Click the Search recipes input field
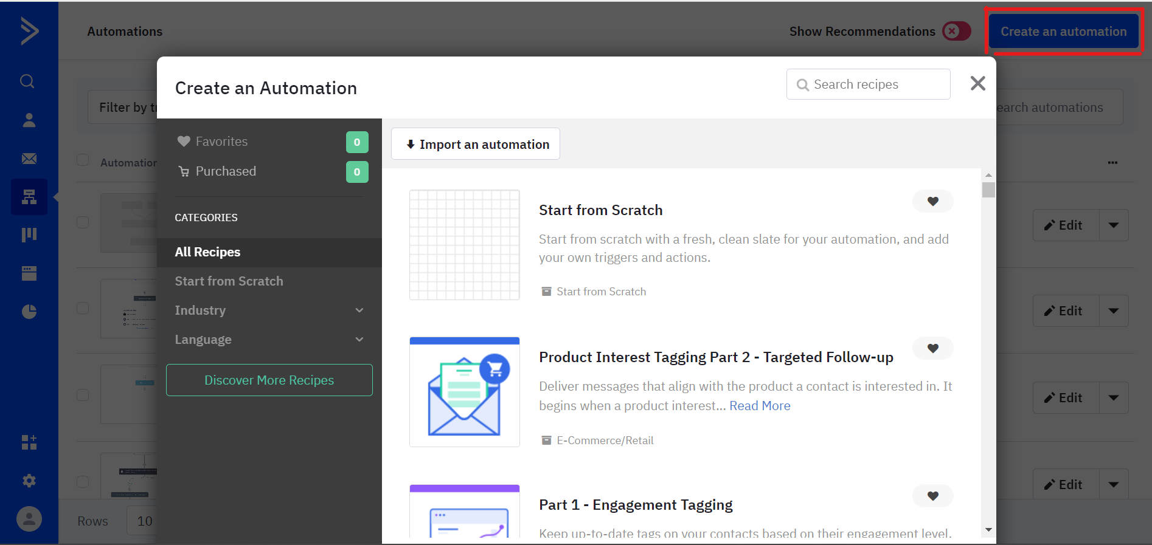 coord(868,84)
